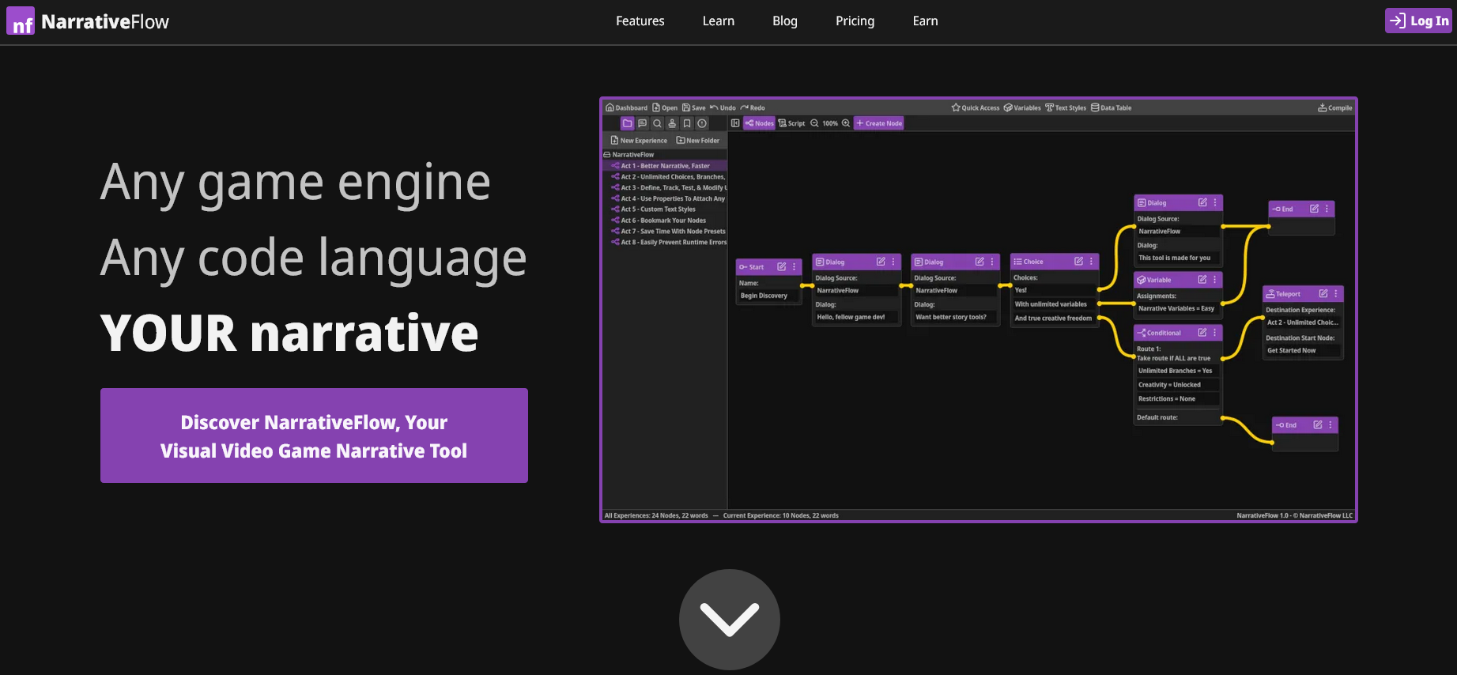
Task: Click the zoom out magnifier icon
Action: coord(815,123)
